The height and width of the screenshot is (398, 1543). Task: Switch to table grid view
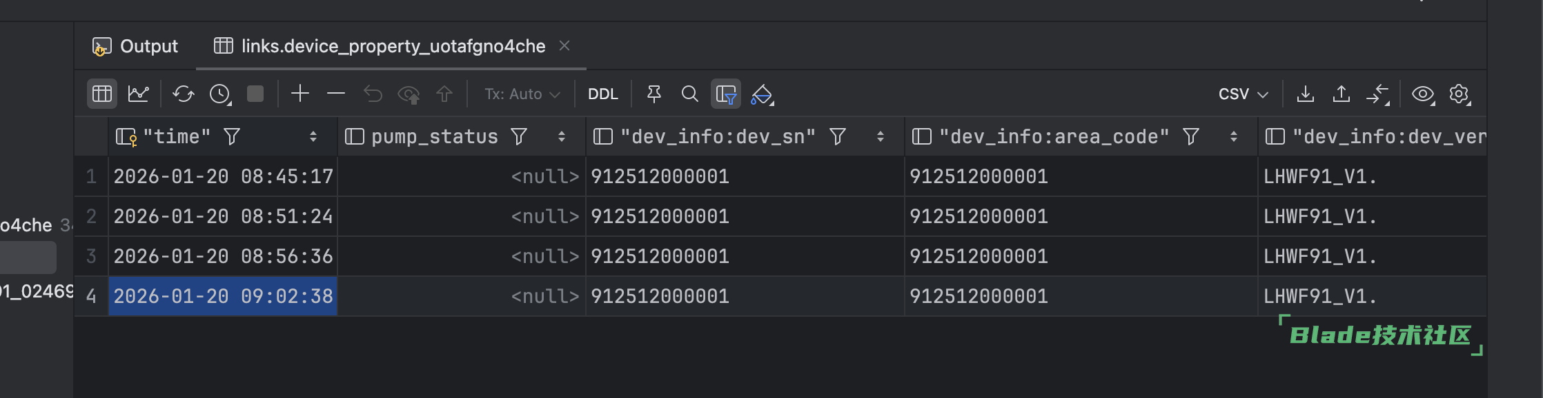(102, 94)
